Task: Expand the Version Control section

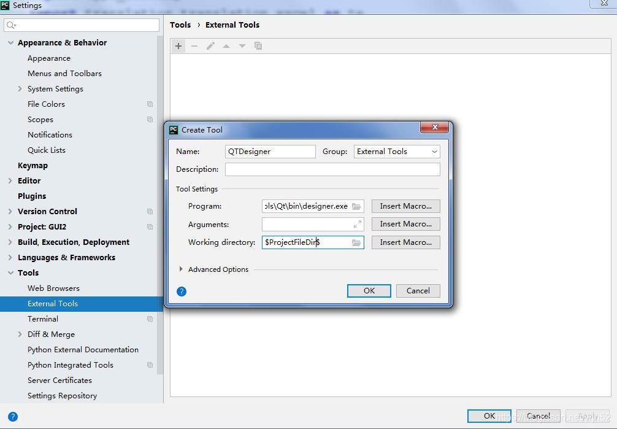Action: (x=10, y=212)
